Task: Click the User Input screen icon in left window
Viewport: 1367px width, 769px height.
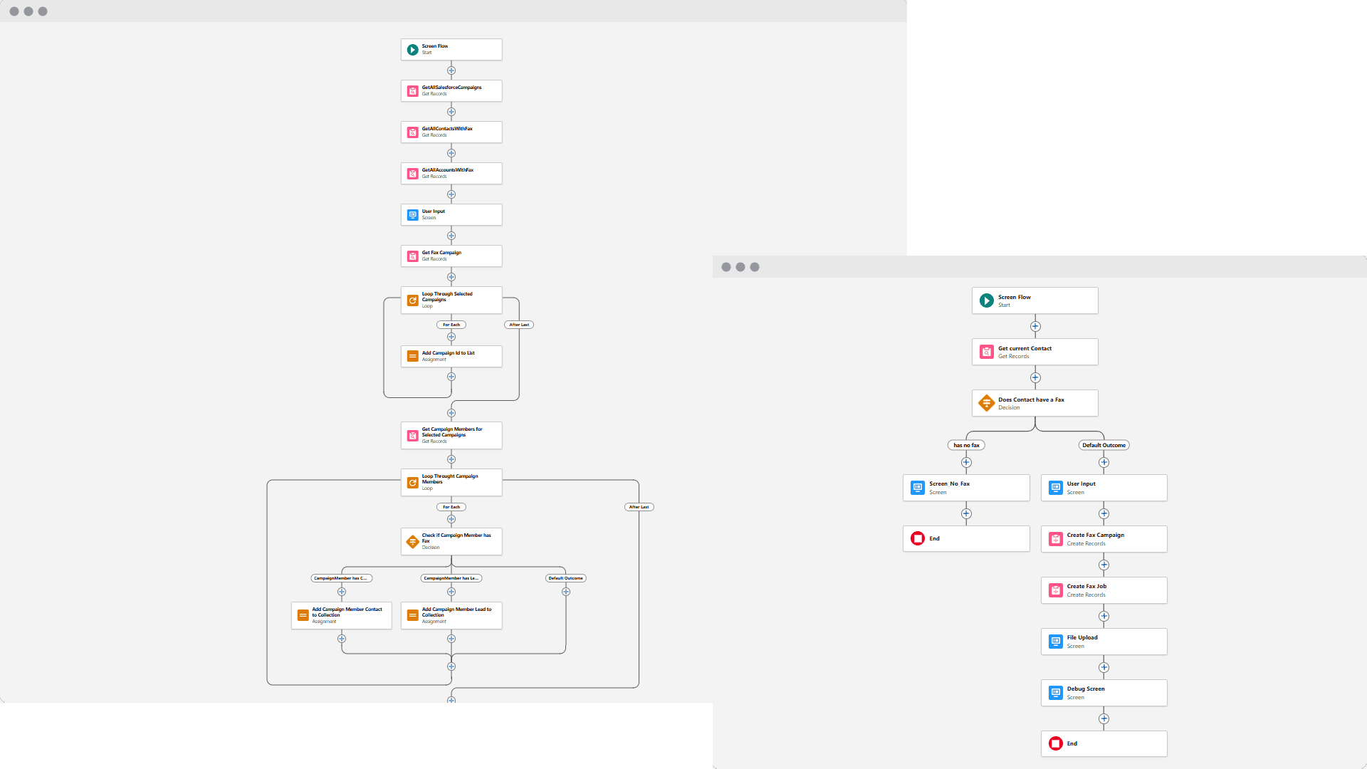Action: (412, 215)
